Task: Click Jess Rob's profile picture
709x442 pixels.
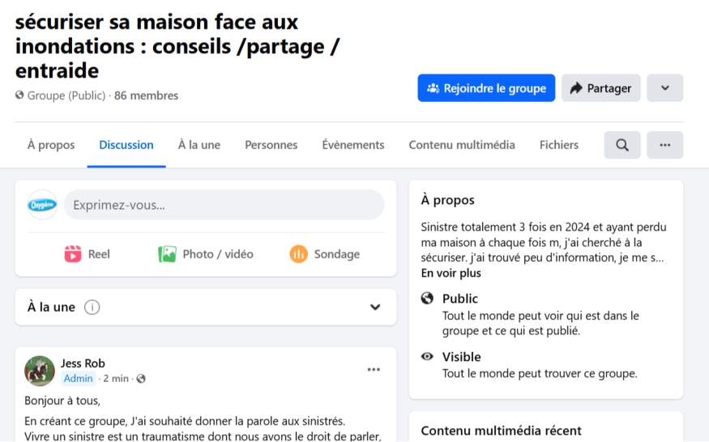Action: (x=40, y=371)
